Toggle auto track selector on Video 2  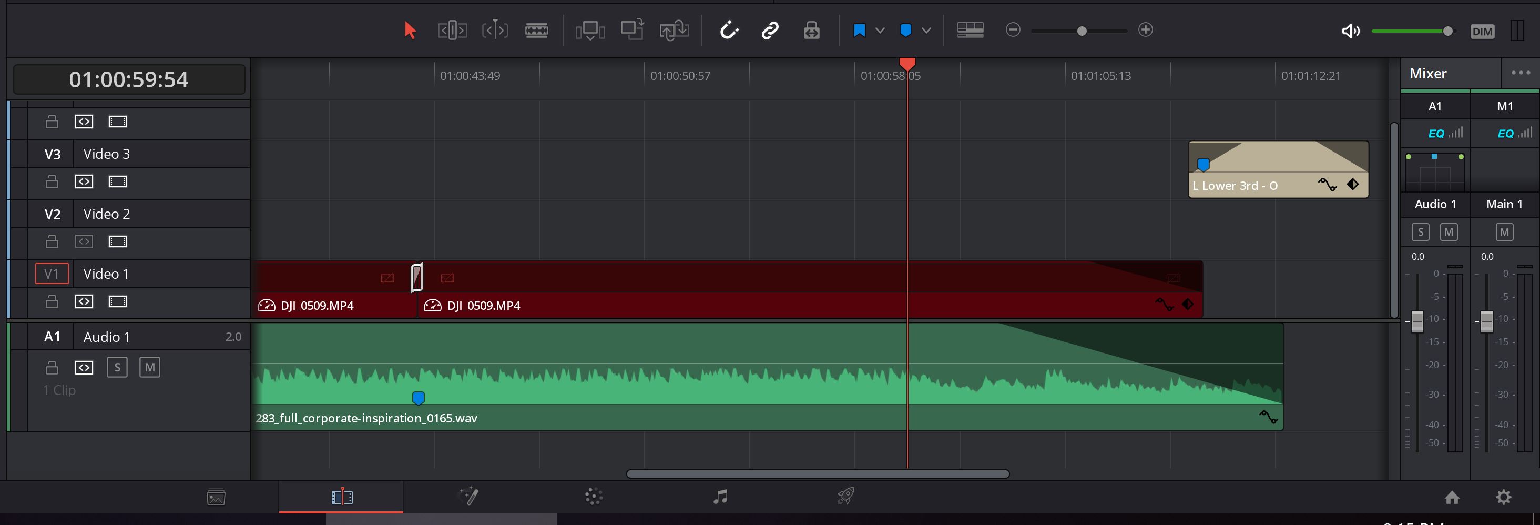click(84, 241)
